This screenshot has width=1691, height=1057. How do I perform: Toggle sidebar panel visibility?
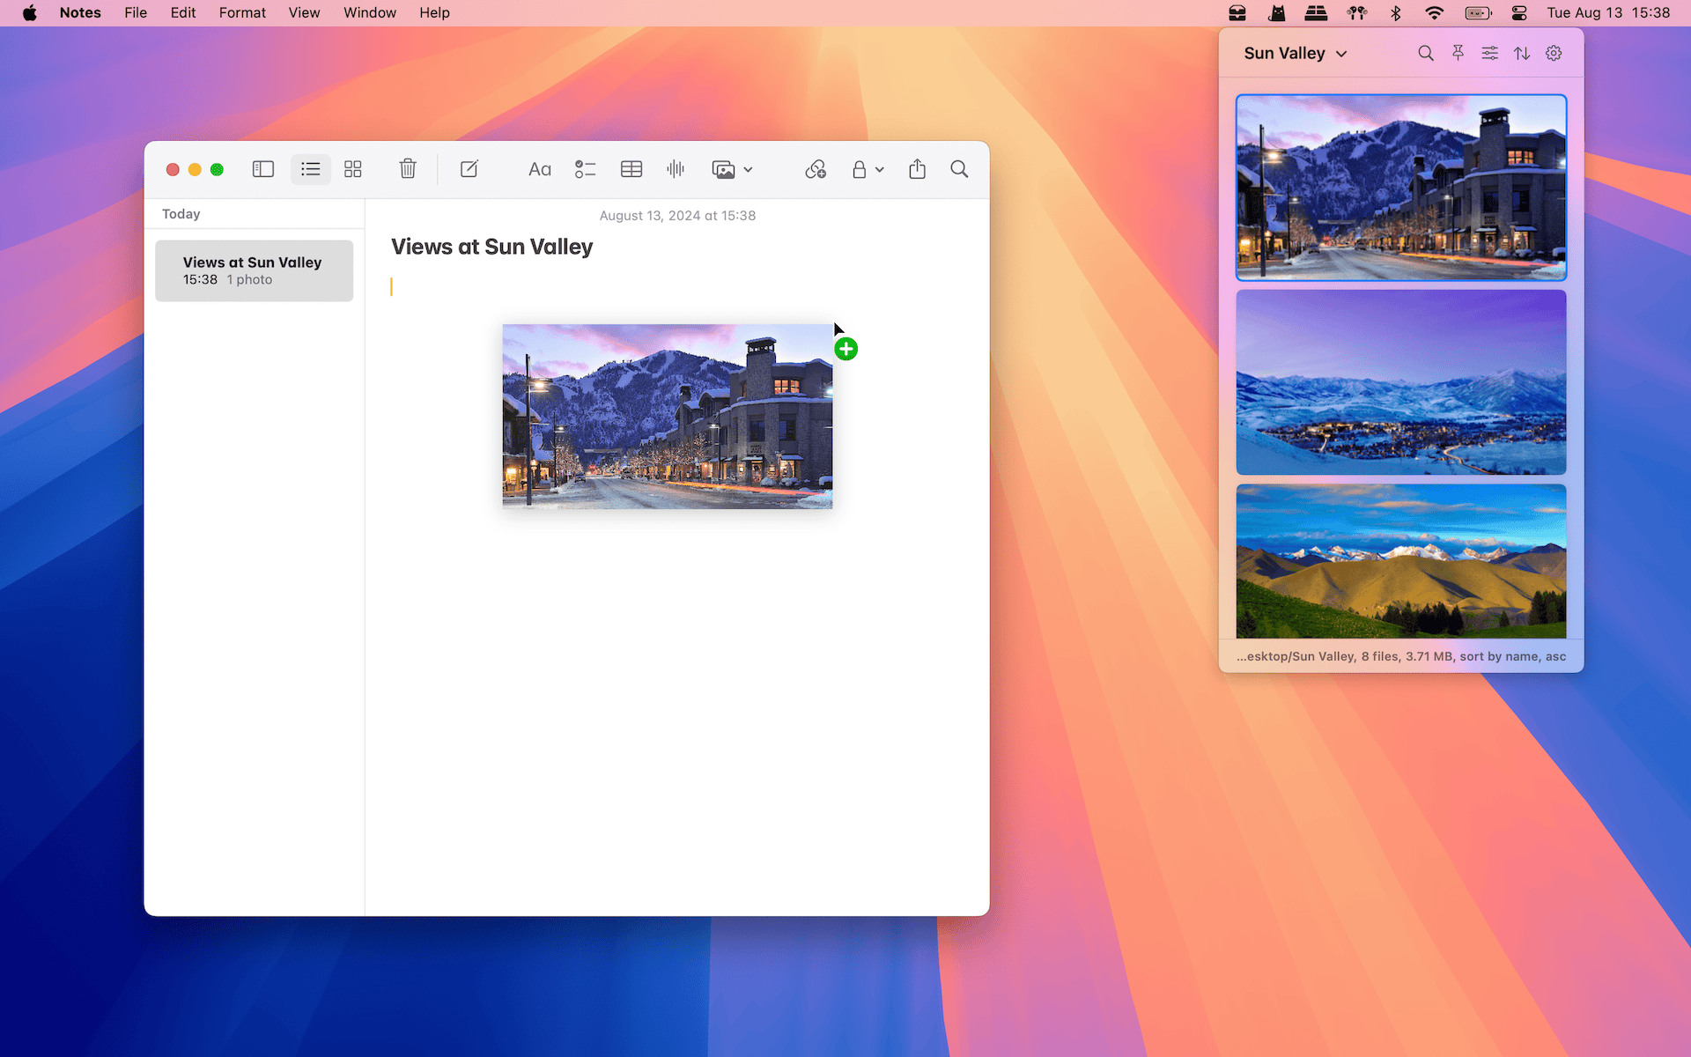[264, 169]
